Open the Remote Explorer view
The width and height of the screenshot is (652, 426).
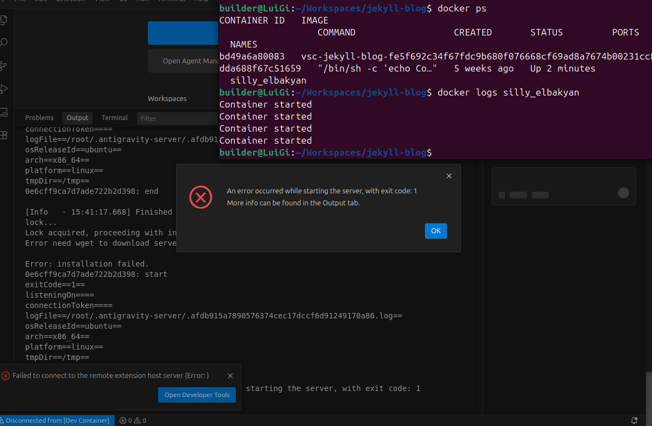(x=4, y=112)
